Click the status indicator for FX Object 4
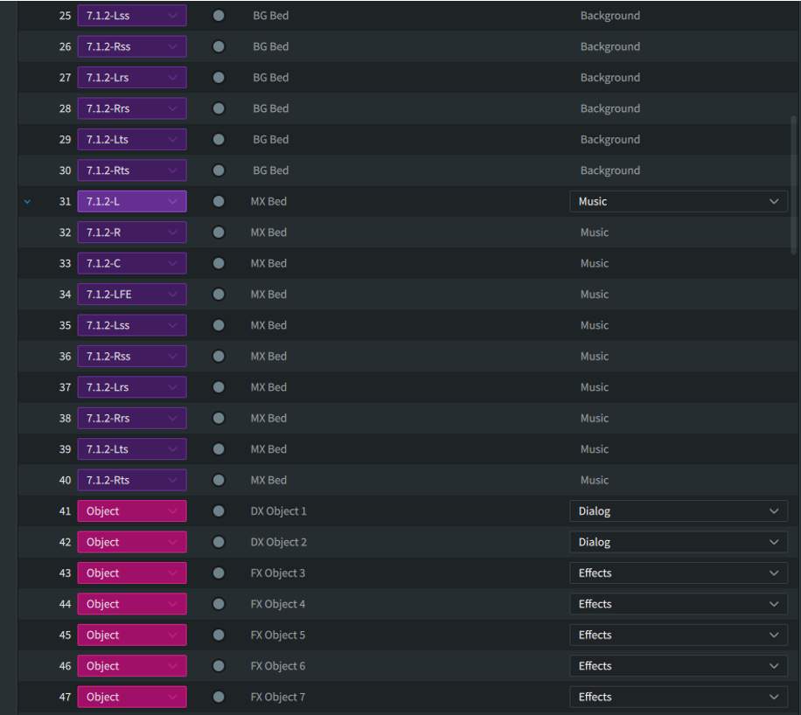The width and height of the screenshot is (801, 715). click(x=219, y=604)
